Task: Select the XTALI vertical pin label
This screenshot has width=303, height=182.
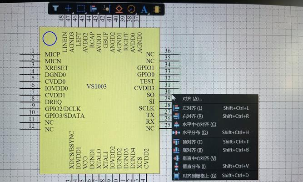Action: 105,160
